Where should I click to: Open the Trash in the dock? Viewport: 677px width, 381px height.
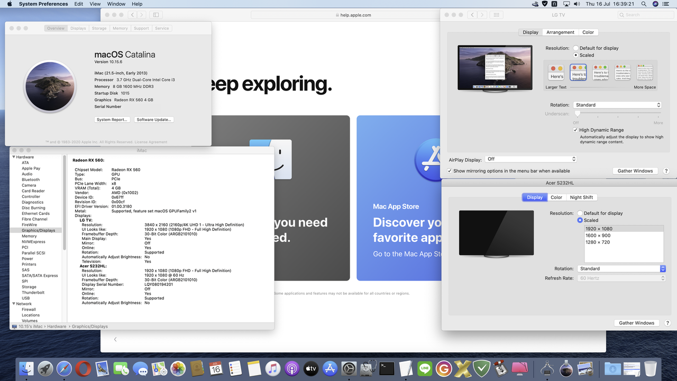tap(651, 368)
